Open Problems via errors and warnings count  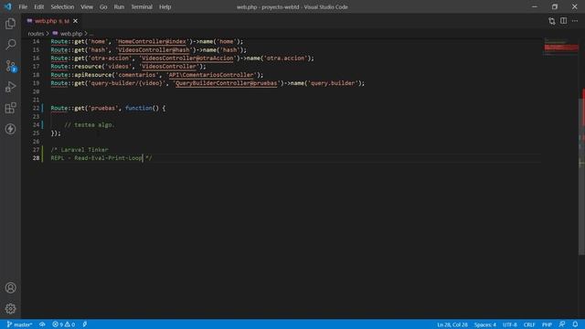63,324
